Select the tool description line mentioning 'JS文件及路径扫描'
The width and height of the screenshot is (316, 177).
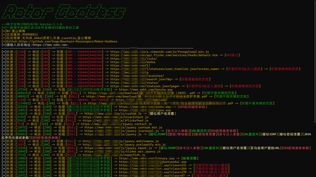[x=40, y=28]
